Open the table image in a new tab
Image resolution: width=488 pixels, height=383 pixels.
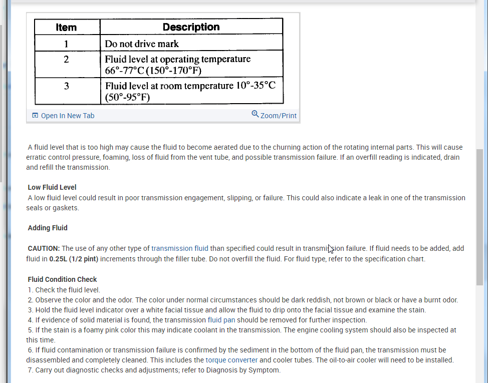point(68,116)
